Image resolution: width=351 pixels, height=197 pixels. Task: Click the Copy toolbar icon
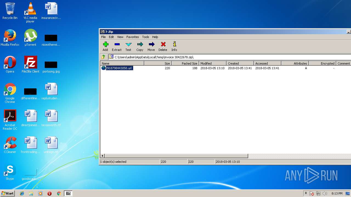(140, 46)
